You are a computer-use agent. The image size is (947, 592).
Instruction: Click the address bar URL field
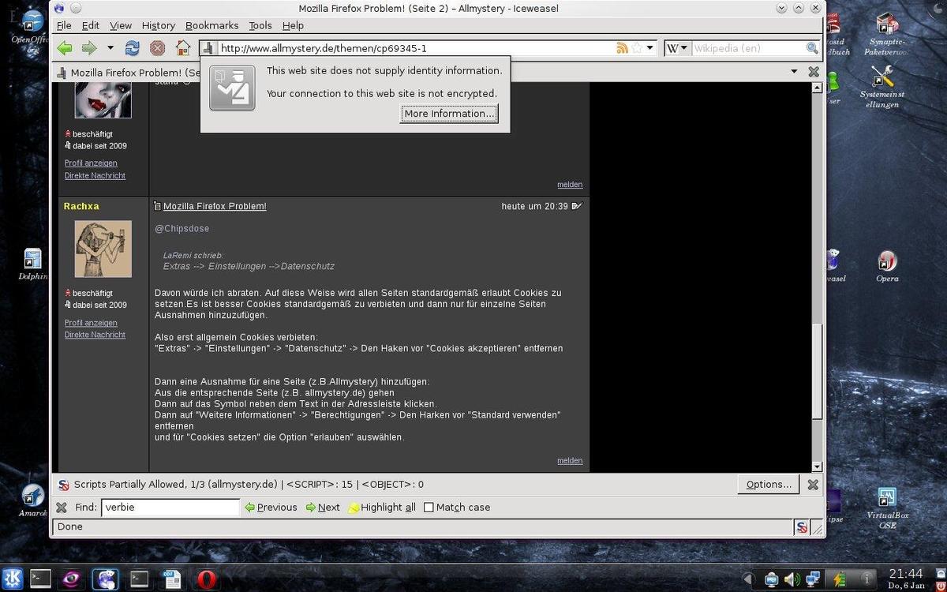[414, 48]
